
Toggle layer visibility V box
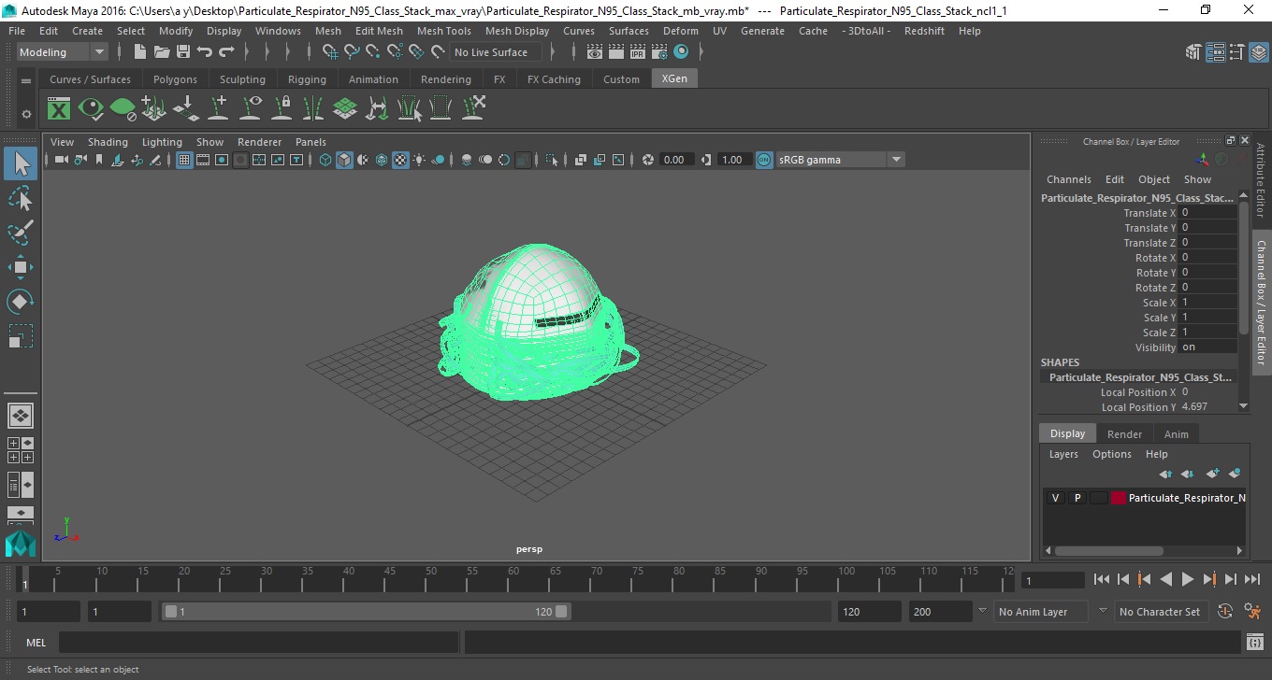(1055, 498)
